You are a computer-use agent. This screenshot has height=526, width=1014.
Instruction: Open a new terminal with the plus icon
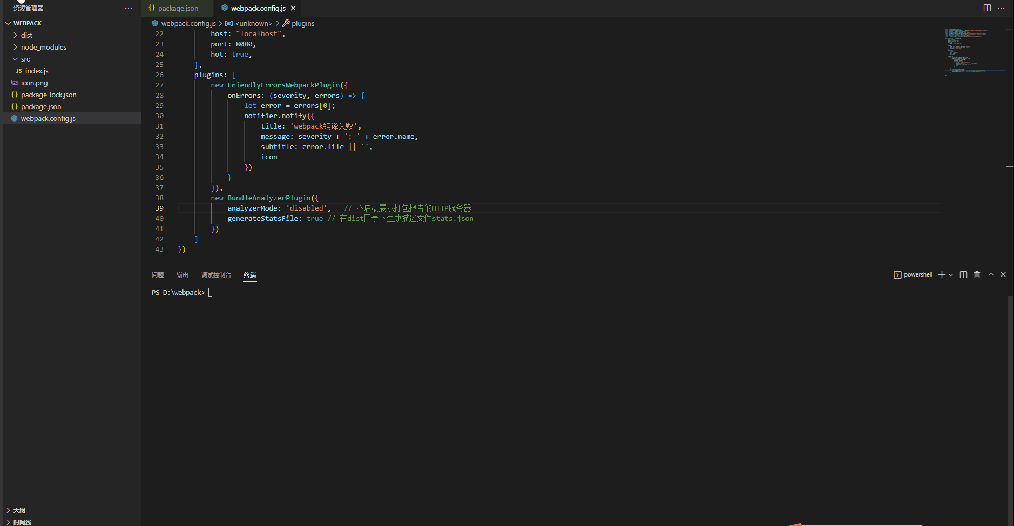pos(942,274)
